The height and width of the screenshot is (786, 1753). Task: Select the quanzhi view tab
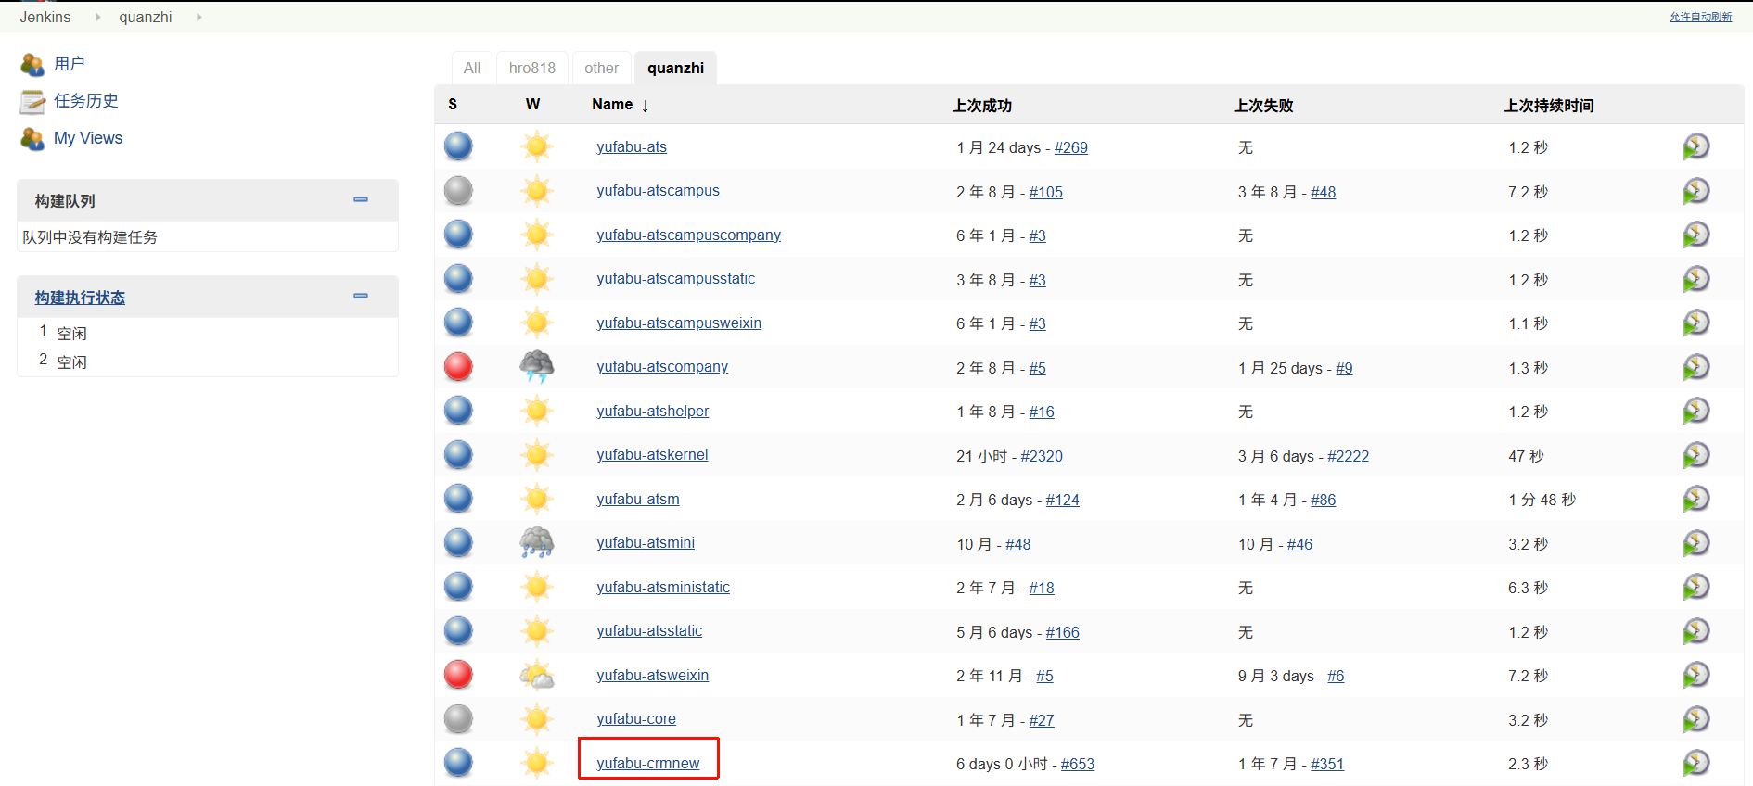tap(675, 68)
